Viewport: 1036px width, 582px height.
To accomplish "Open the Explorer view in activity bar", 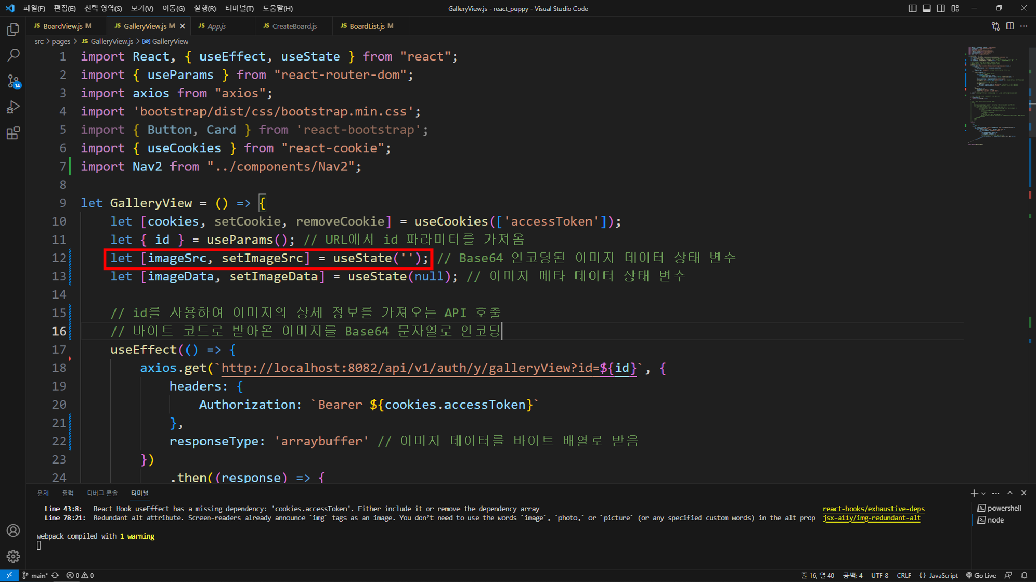I will 13,29.
